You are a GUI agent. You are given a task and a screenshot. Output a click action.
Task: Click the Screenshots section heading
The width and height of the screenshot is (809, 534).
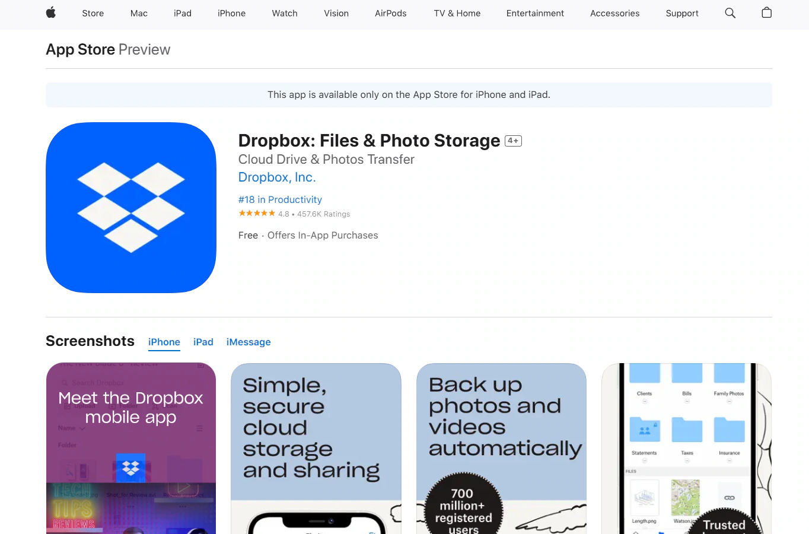coord(90,341)
